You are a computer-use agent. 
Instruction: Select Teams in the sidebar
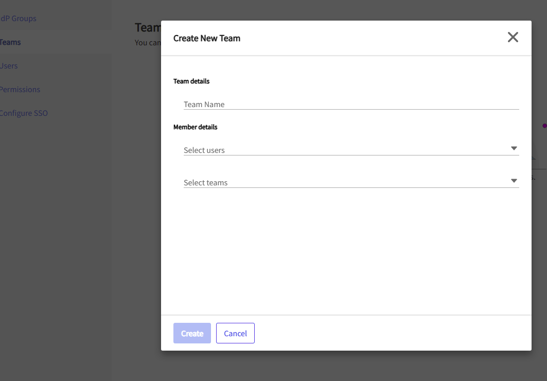(10, 42)
